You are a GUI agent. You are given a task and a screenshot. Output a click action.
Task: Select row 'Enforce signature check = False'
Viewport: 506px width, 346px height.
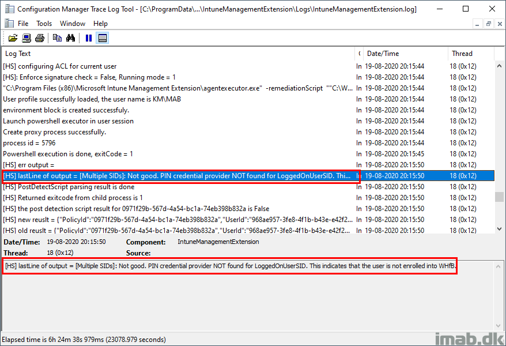click(248, 77)
